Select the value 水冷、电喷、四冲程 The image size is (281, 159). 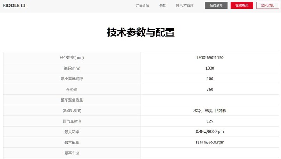tap(210, 111)
